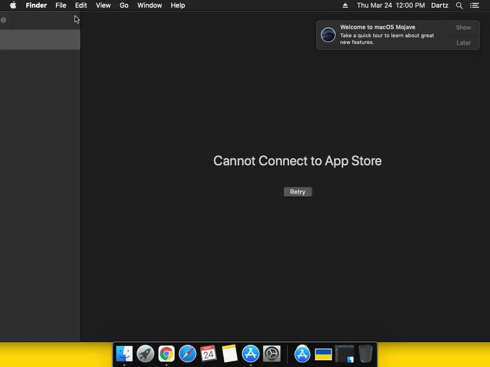
Task: Switch to running App Store in Dock
Action: coord(251,354)
